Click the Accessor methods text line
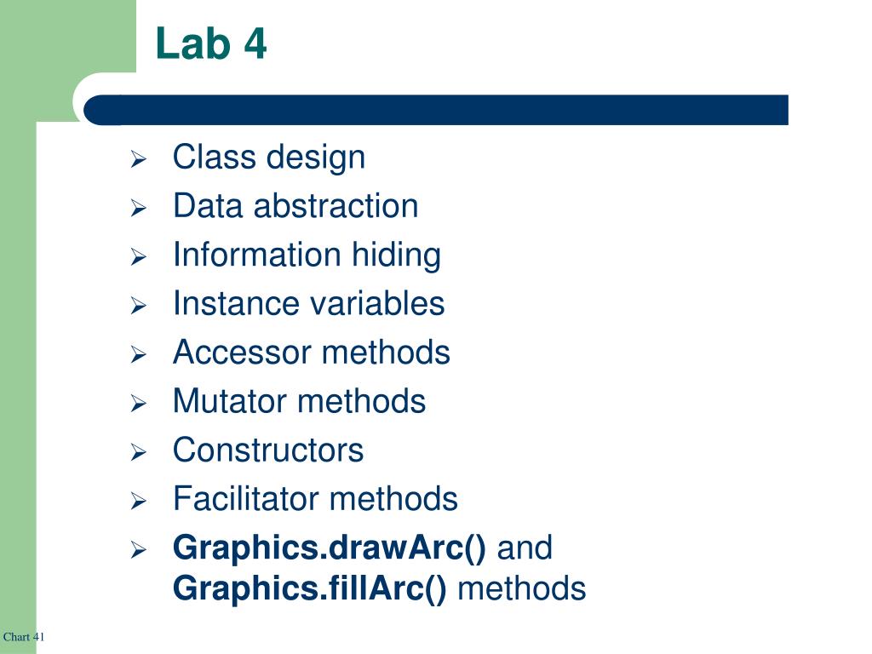 pyautogui.click(x=312, y=353)
